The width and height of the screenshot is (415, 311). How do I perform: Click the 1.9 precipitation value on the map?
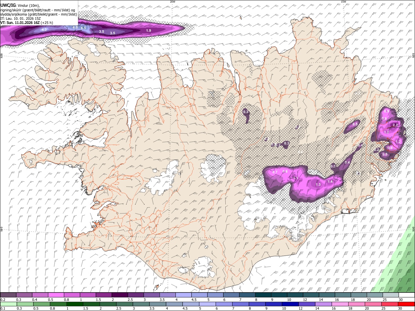(x=148, y=30)
